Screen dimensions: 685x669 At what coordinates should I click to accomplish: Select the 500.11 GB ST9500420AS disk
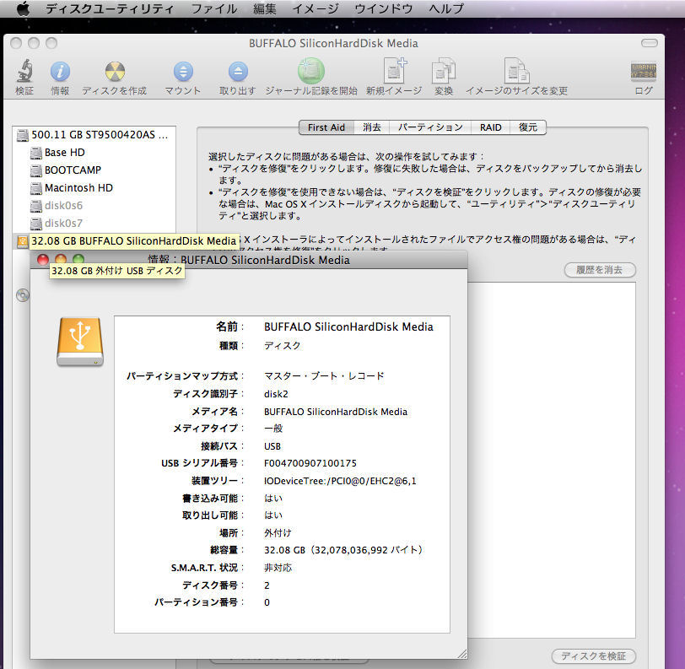point(94,135)
